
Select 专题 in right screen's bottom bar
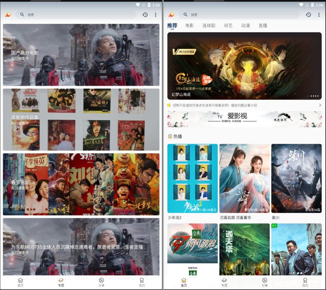click(224, 283)
